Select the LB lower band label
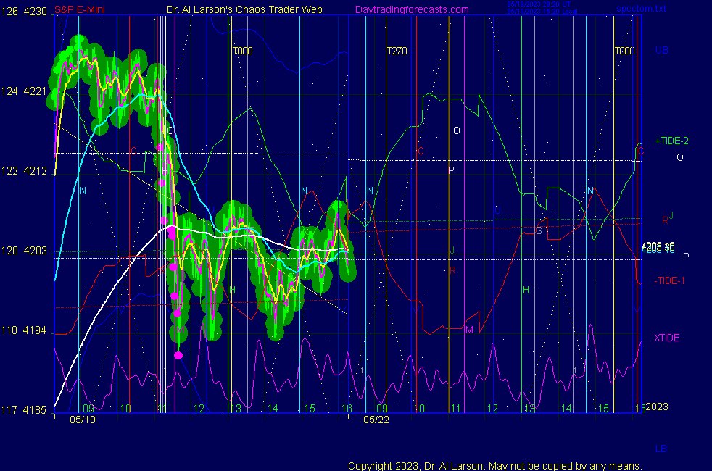Viewport: 712px width, 471px height. [661, 449]
